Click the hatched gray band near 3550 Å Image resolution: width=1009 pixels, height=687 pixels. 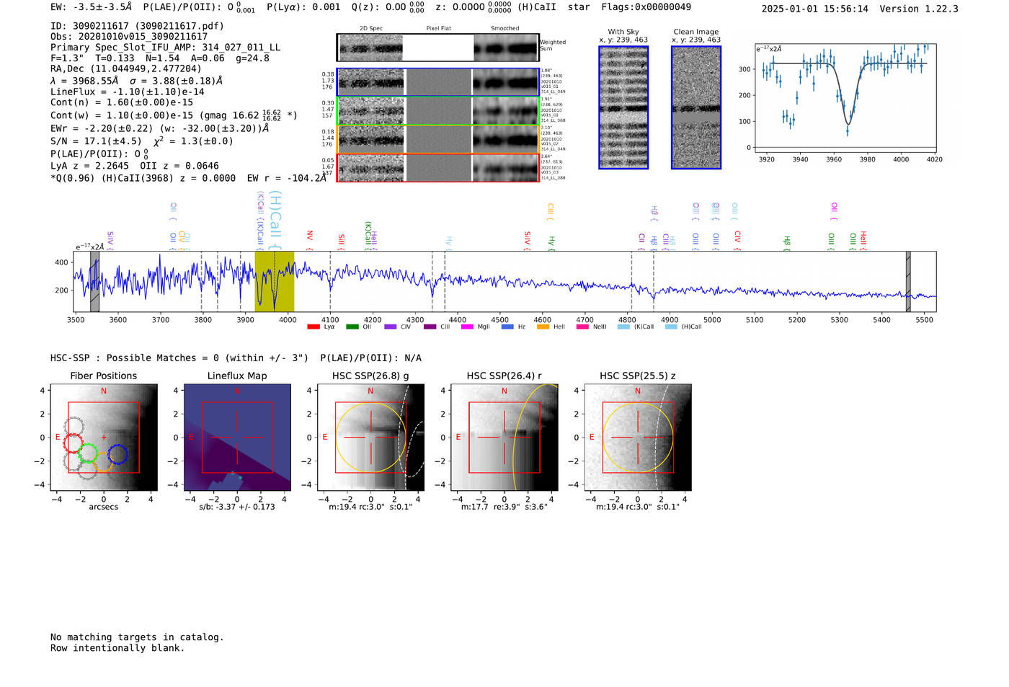[x=94, y=281]
